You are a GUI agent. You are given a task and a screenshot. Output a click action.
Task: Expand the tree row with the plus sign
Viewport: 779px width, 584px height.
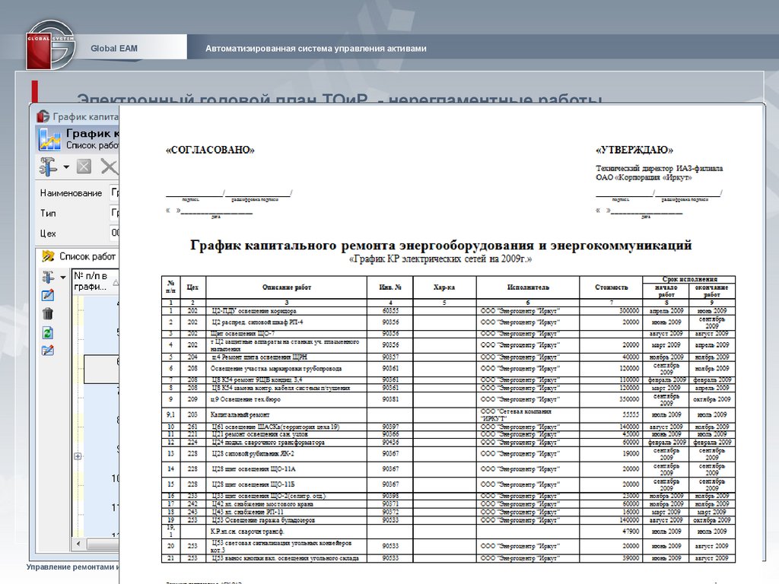(77, 456)
